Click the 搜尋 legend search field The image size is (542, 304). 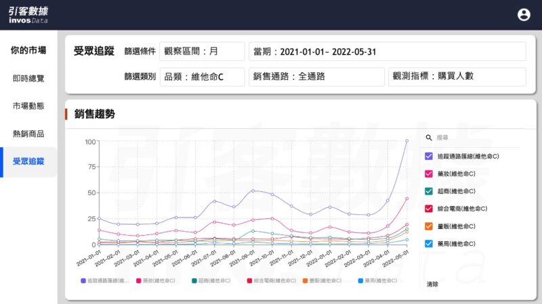(474, 137)
